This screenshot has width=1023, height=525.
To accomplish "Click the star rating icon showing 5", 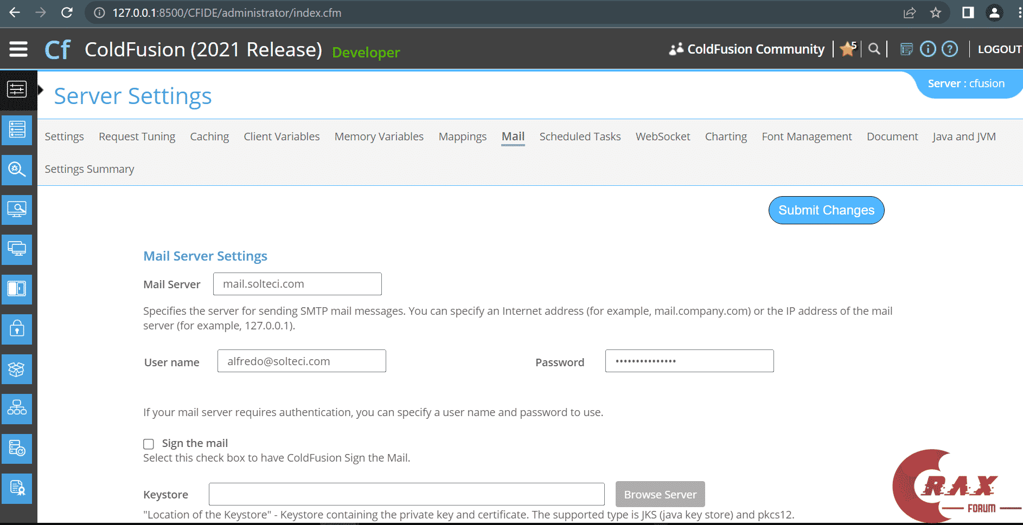I will click(847, 49).
